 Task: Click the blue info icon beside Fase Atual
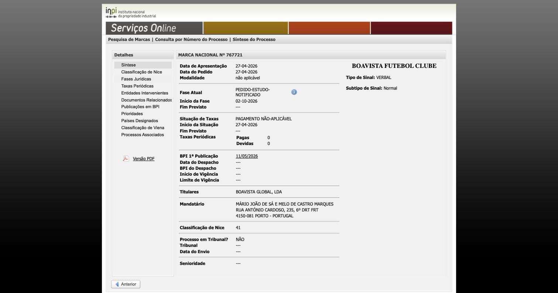tap(294, 92)
